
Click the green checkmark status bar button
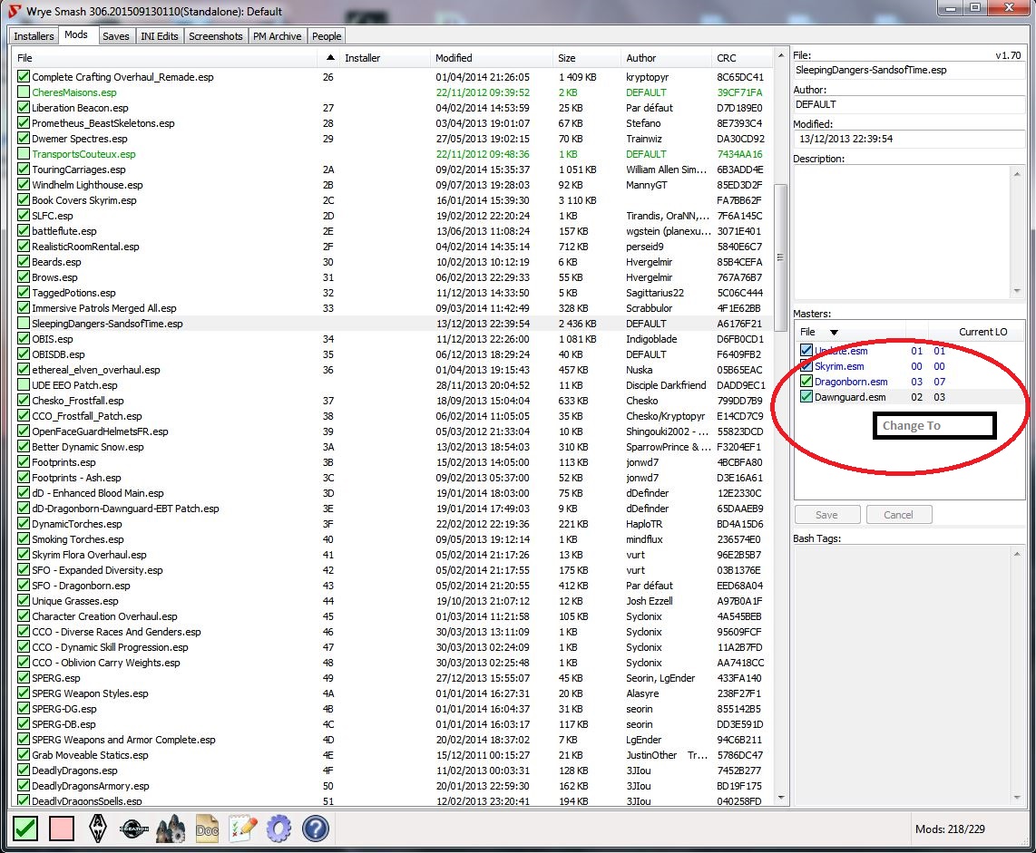[x=25, y=829]
